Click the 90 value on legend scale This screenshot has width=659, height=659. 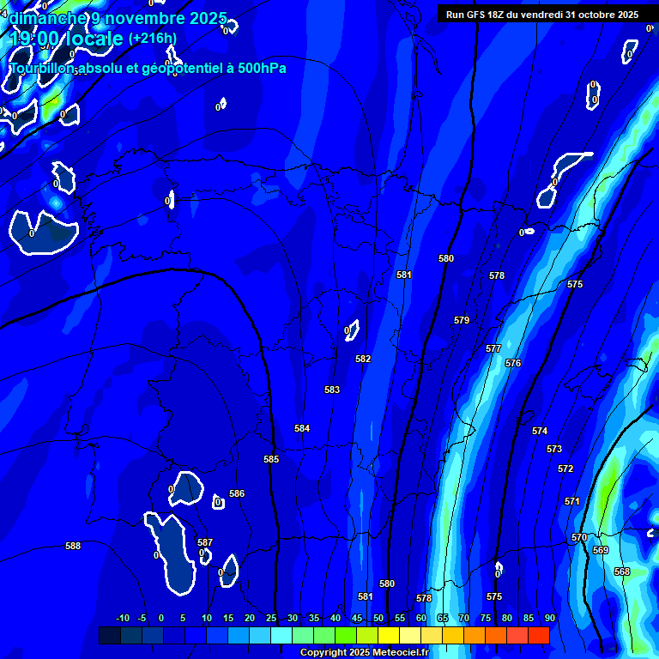[x=549, y=619]
